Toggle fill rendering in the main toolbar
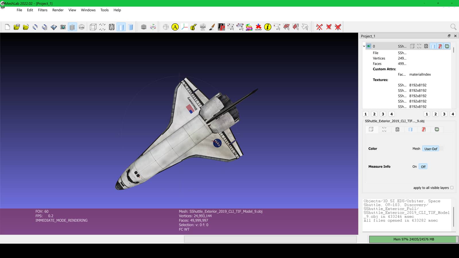Image resolution: width=459 pixels, height=258 pixels. coord(121,27)
